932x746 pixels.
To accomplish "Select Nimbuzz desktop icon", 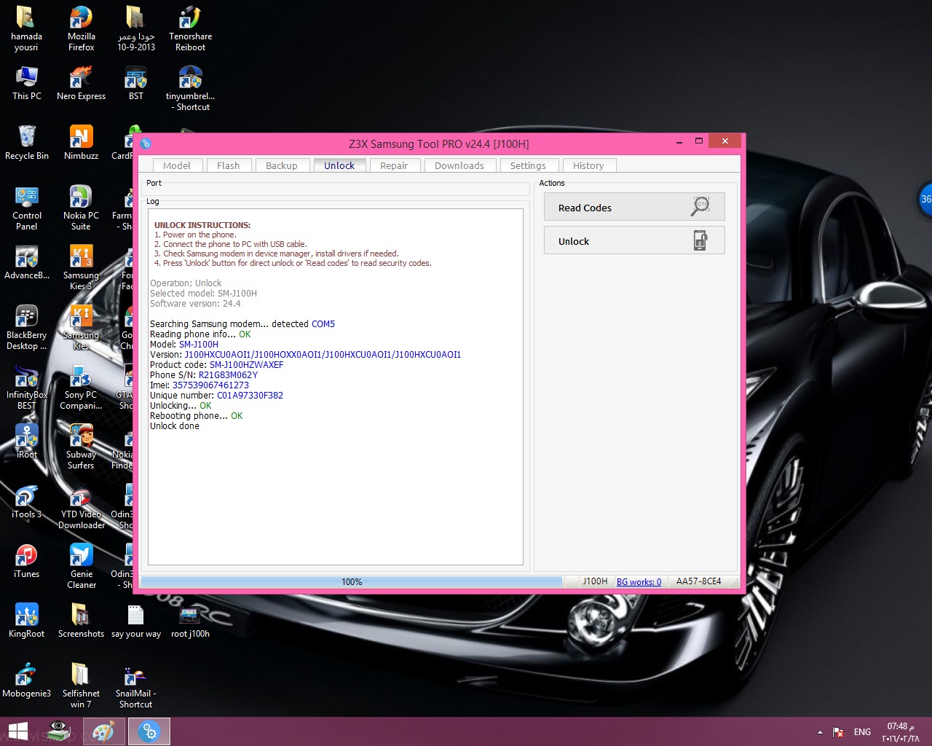I will point(82,143).
